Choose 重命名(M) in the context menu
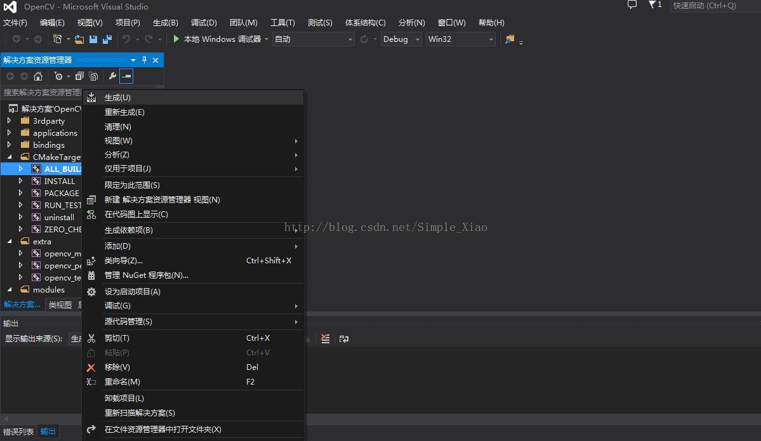 point(193,382)
